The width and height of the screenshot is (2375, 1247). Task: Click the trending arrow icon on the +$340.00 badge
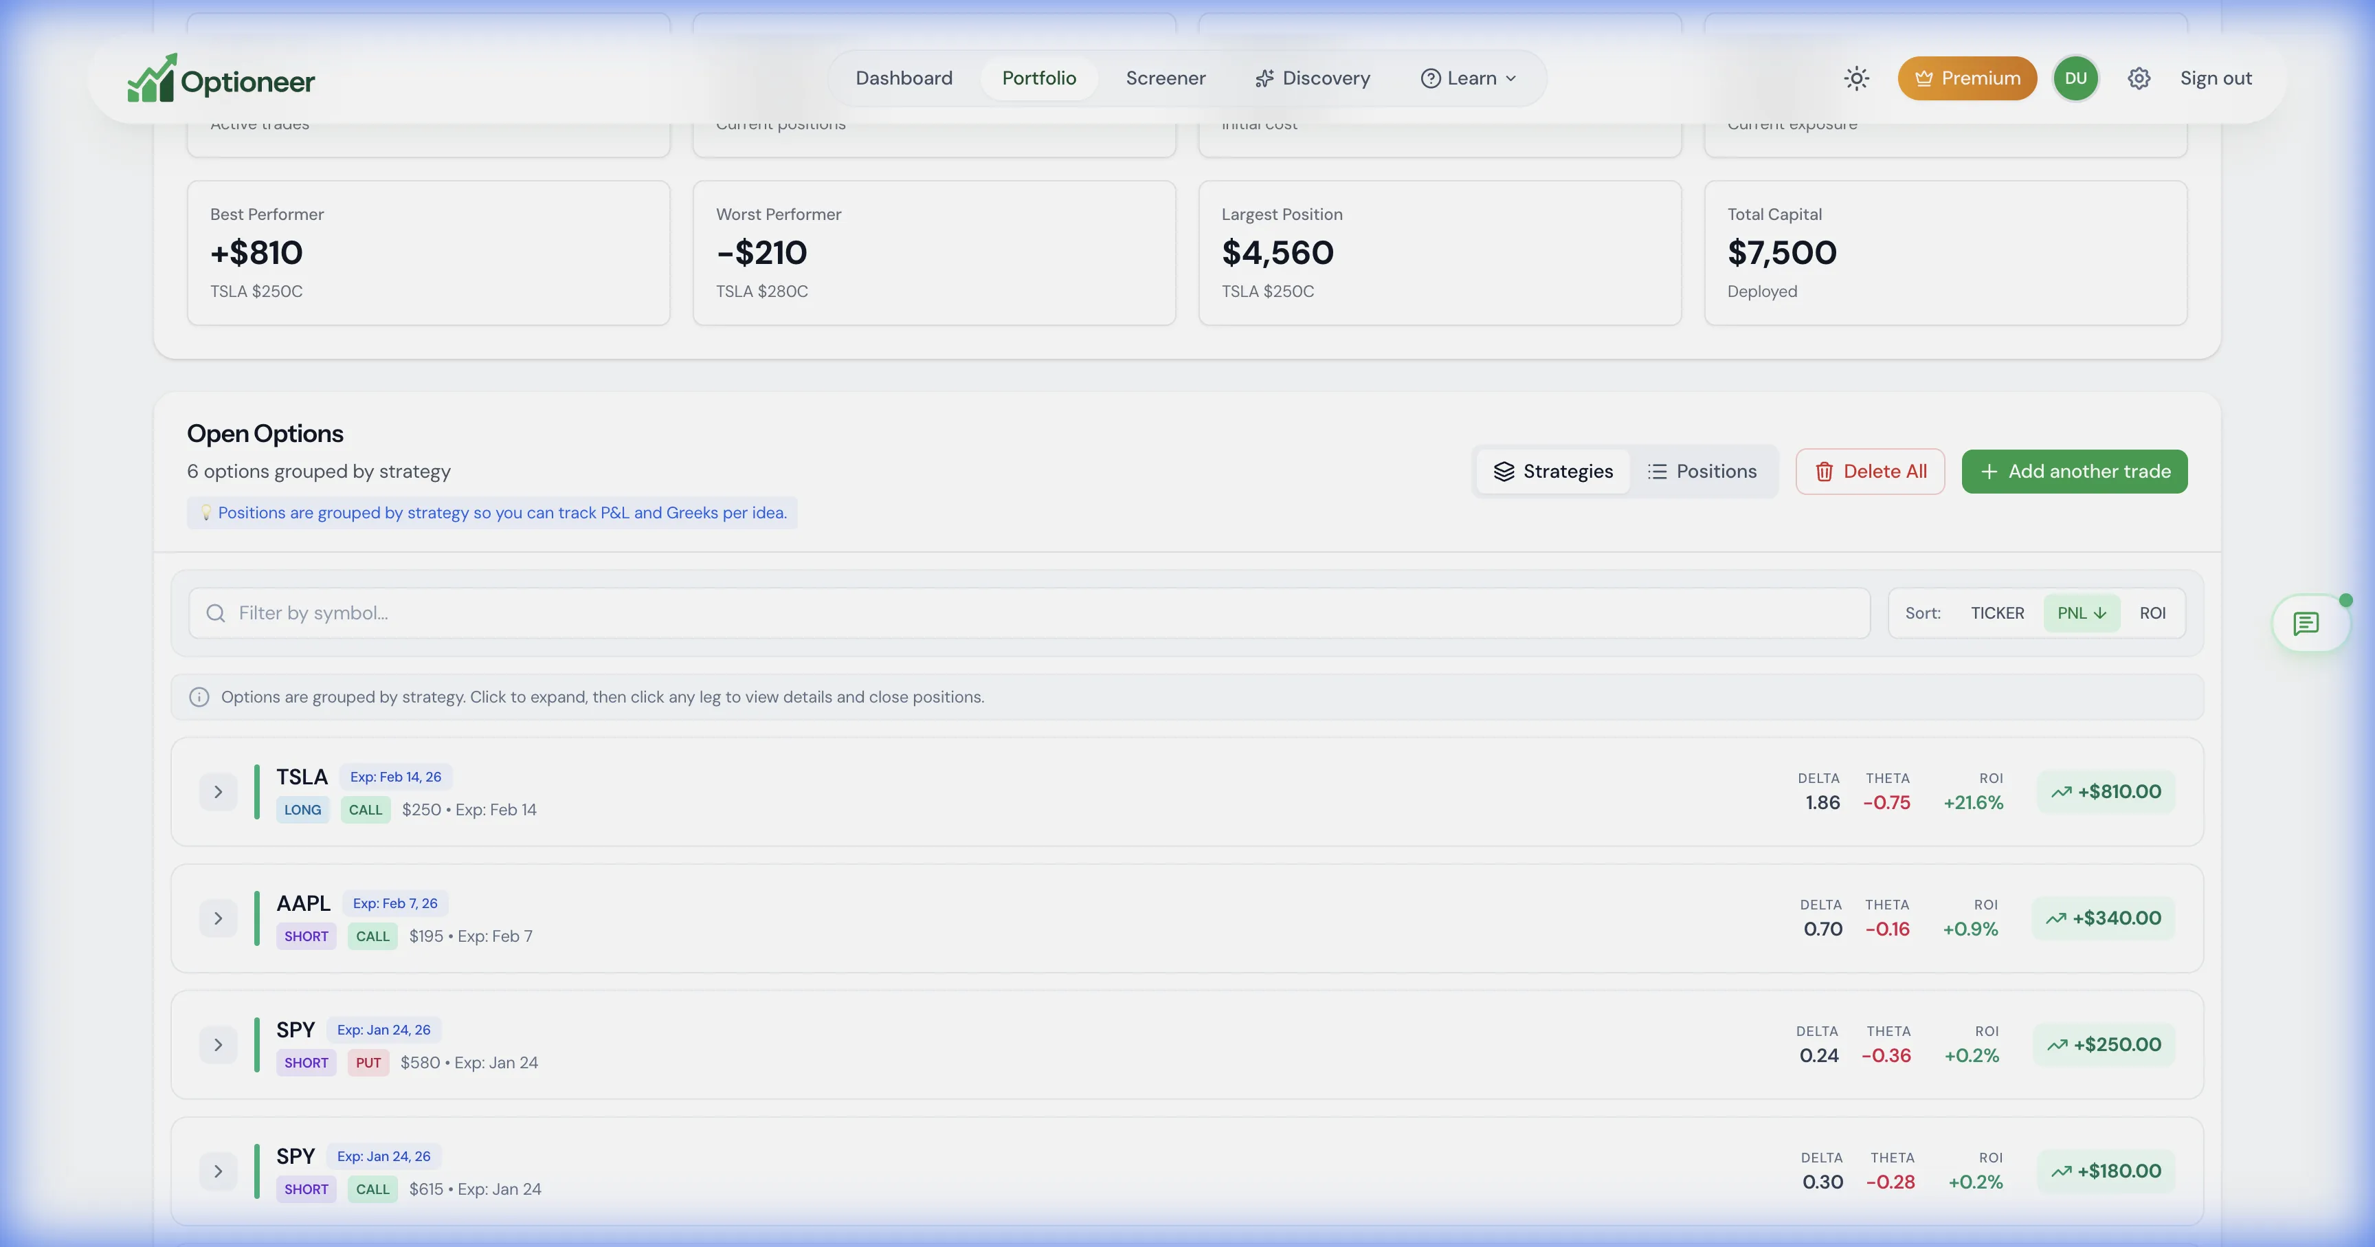coord(2055,918)
